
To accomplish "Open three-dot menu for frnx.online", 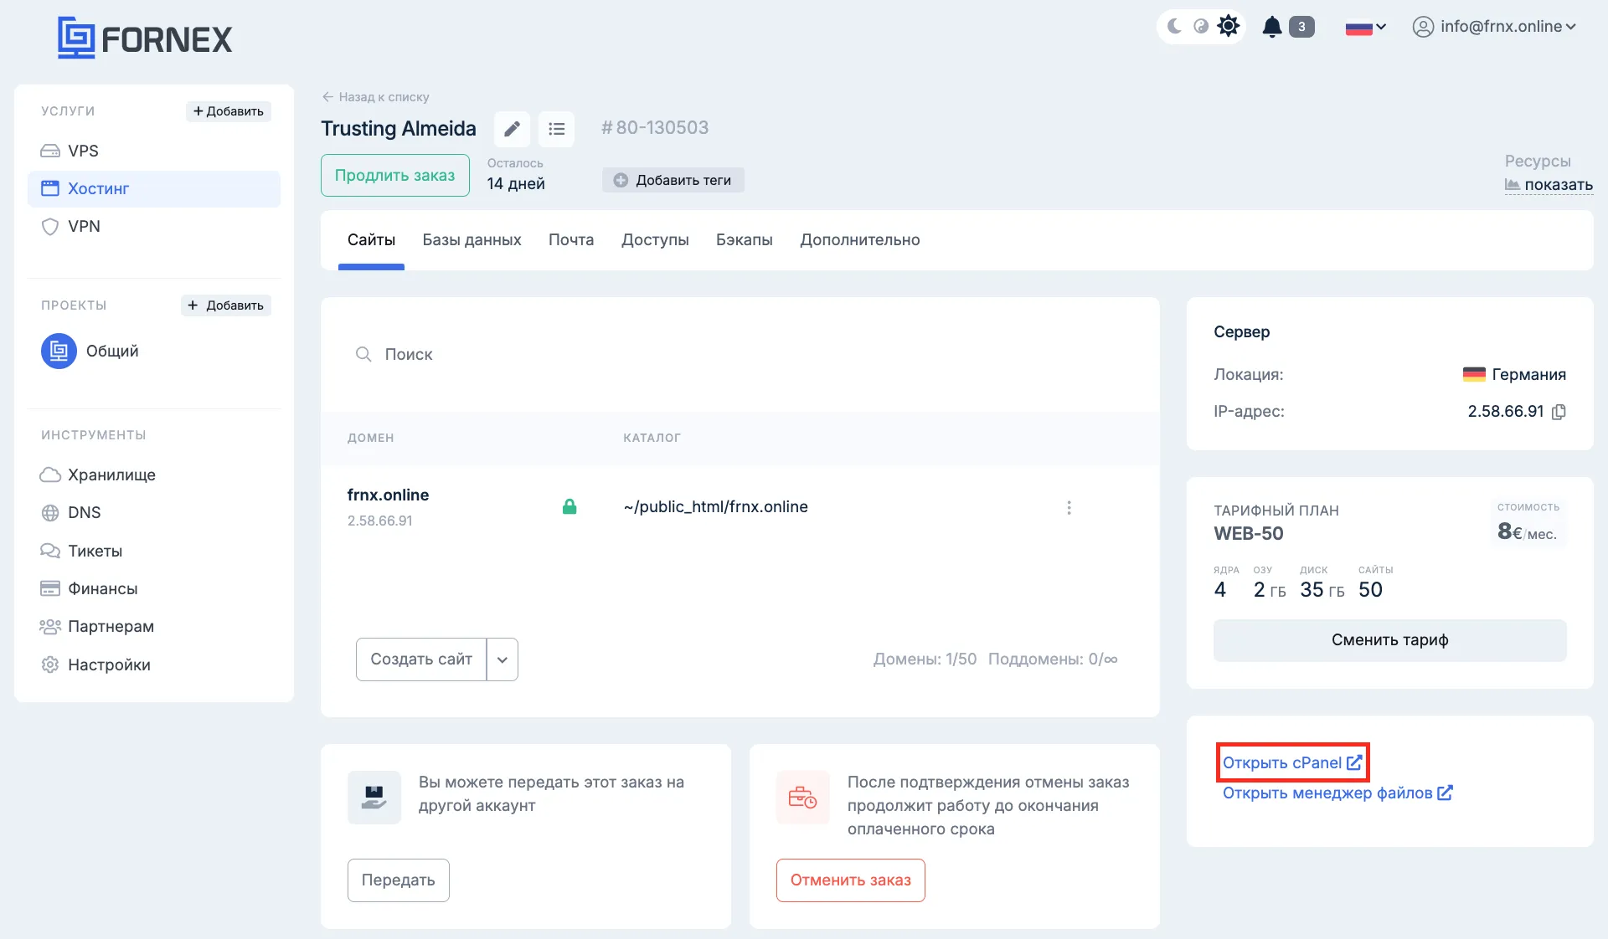I will coord(1069,507).
